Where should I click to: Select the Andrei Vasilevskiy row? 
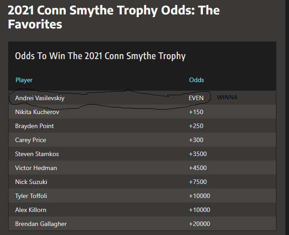(142, 98)
